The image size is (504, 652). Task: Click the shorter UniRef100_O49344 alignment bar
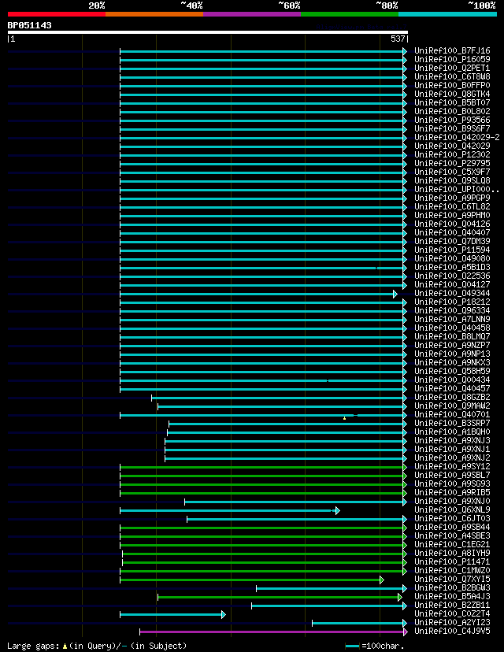pyautogui.click(x=258, y=294)
